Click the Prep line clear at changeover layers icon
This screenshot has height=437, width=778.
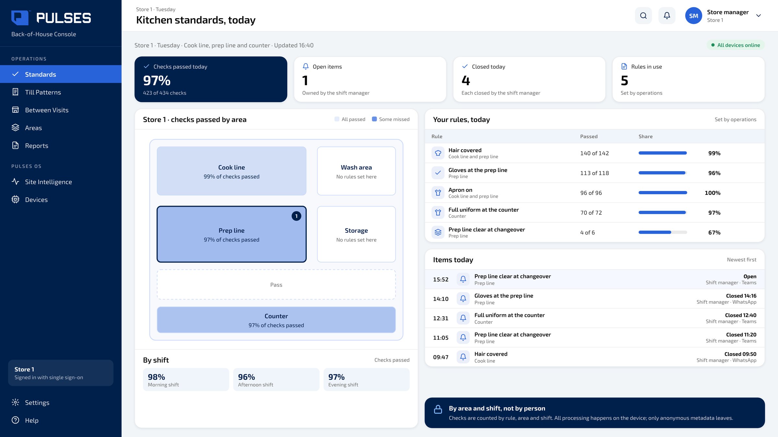tap(438, 232)
